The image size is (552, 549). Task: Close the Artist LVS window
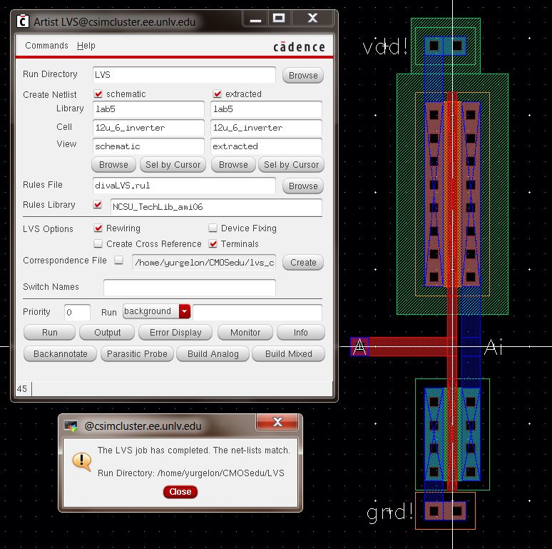312,18
